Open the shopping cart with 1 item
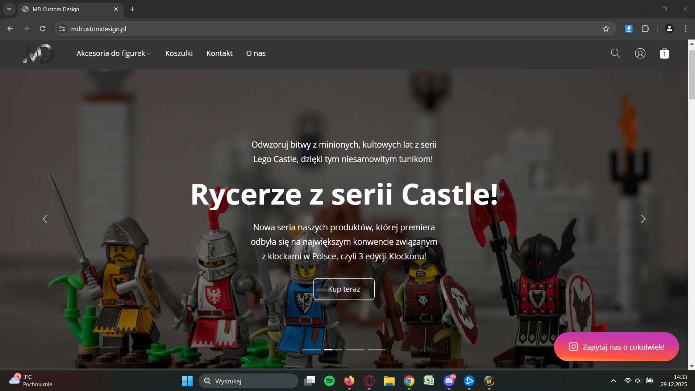This screenshot has height=391, width=695. click(x=664, y=54)
